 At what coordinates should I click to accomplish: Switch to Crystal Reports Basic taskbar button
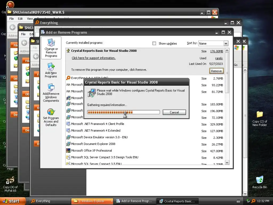click(x=178, y=201)
